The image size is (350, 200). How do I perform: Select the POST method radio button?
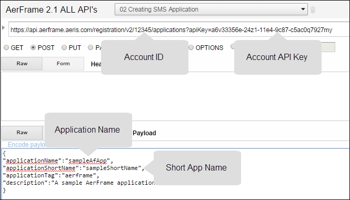(33, 47)
